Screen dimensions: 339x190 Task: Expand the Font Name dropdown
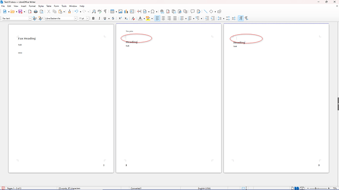[76, 19]
